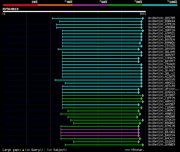
Task: Click the =50char. scale legend
Action: coord(134,150)
